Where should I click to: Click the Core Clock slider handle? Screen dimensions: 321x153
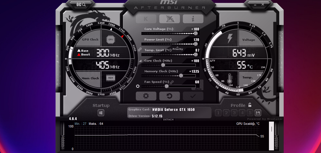(163, 65)
